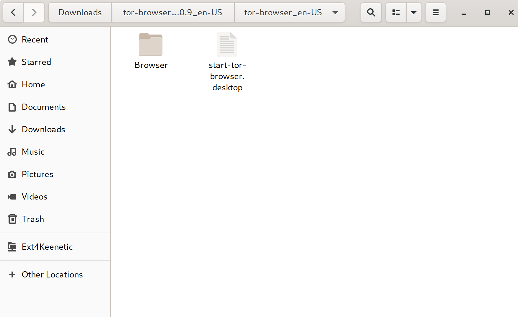
Task: Click the Trash bin icon
Action: (x=12, y=219)
